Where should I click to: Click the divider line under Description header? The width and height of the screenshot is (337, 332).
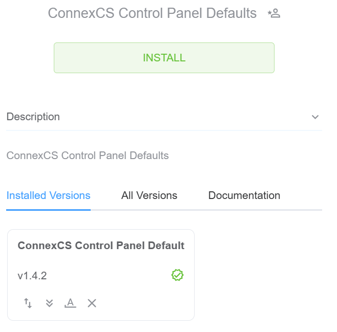coord(164,130)
